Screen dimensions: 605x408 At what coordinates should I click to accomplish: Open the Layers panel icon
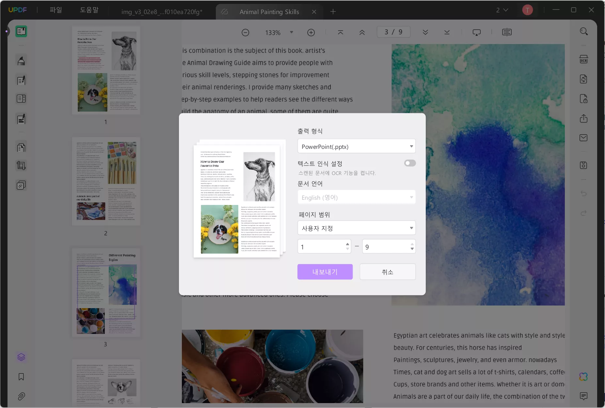pos(21,357)
